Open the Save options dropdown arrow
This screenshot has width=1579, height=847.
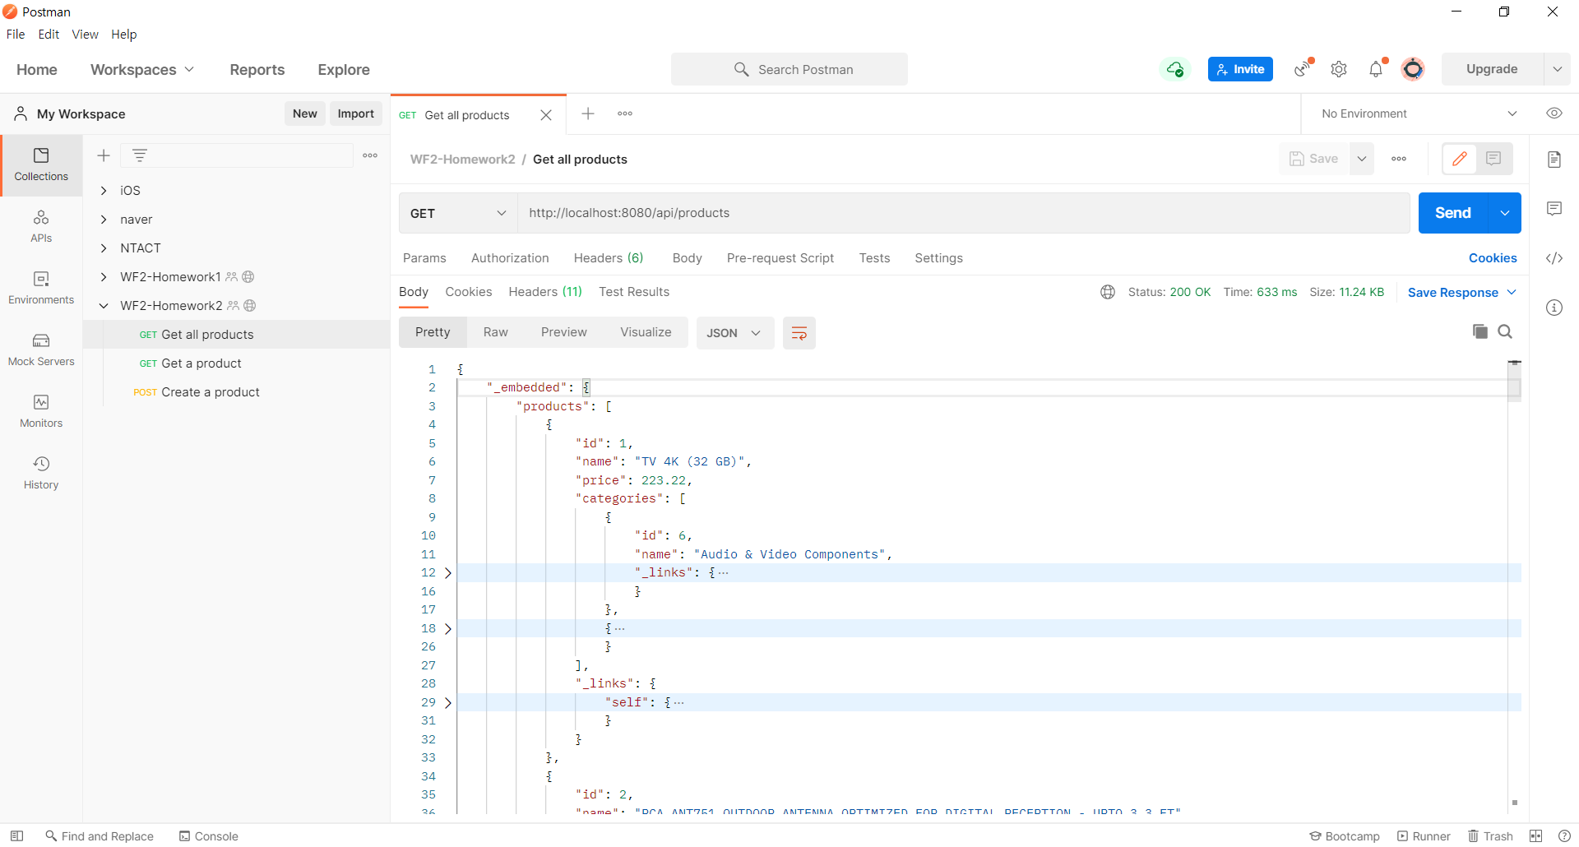click(1362, 159)
